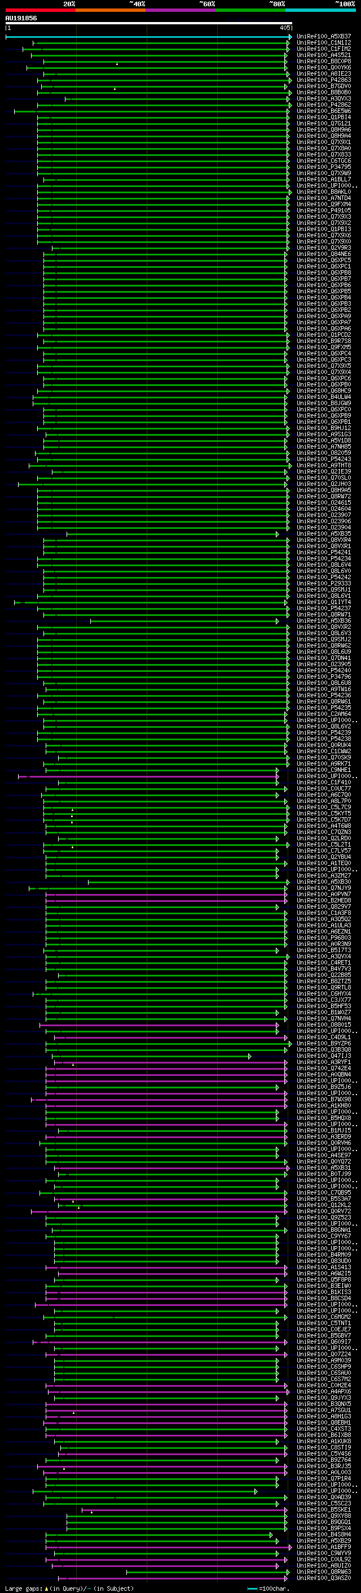
Task: Click the white query sequence ruler bar
Action: coord(149,24)
